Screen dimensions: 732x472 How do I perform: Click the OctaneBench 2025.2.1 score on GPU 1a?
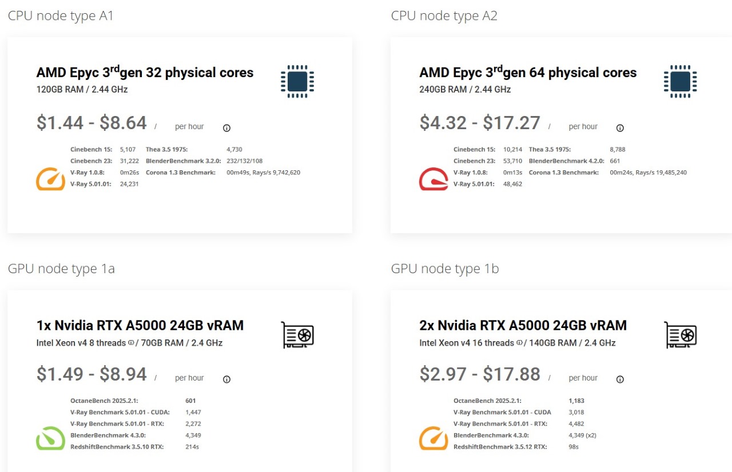(190, 401)
